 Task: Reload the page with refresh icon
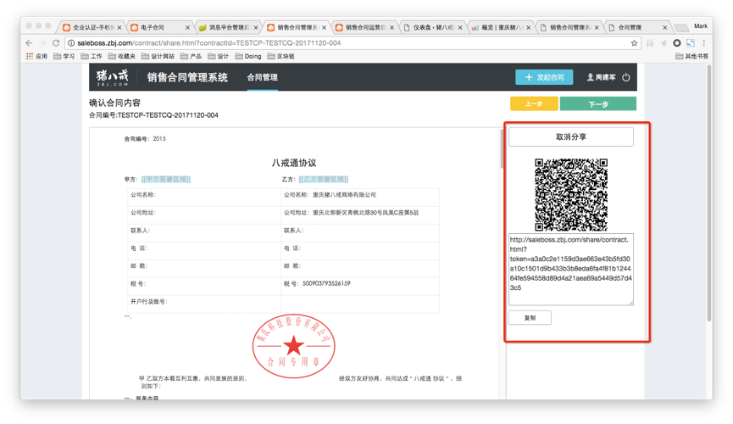tap(56, 42)
